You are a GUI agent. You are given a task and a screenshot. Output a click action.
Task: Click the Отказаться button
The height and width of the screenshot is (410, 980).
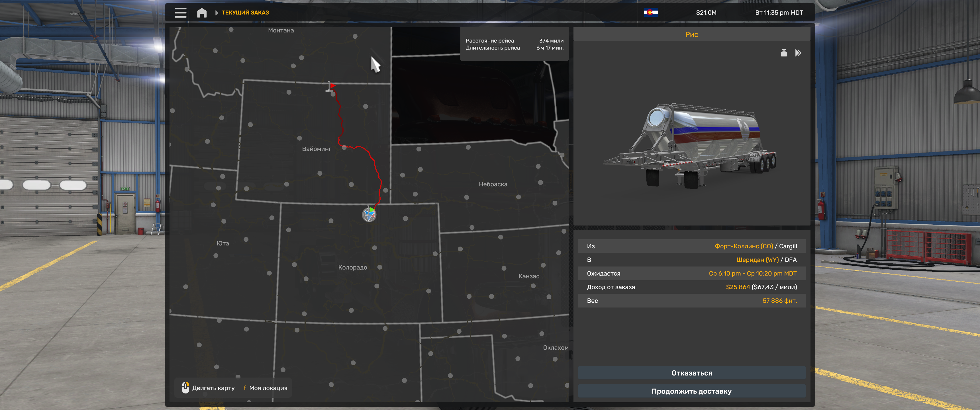click(x=692, y=373)
